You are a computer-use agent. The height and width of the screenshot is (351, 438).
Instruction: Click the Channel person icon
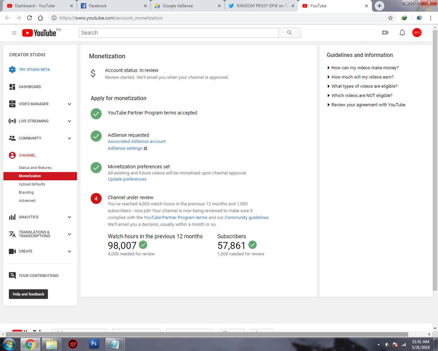pos(12,155)
